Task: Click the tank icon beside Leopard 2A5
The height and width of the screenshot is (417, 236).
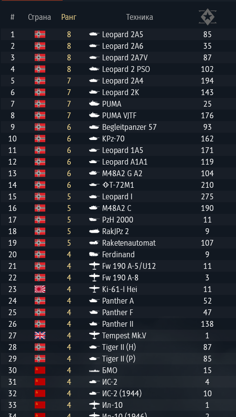Action: [x=94, y=34]
